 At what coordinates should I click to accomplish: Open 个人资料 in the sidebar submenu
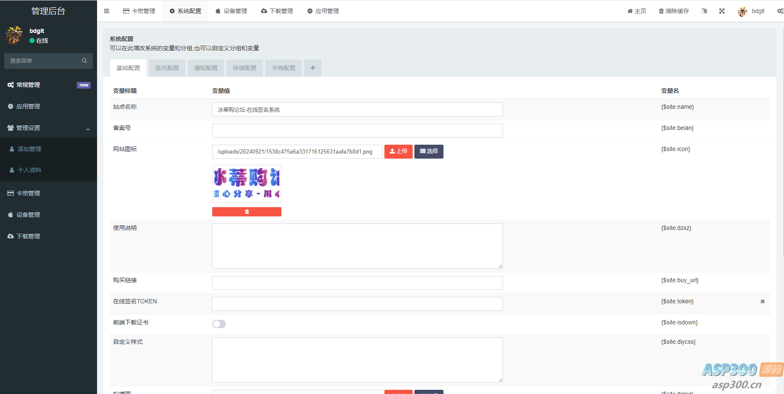pos(49,170)
